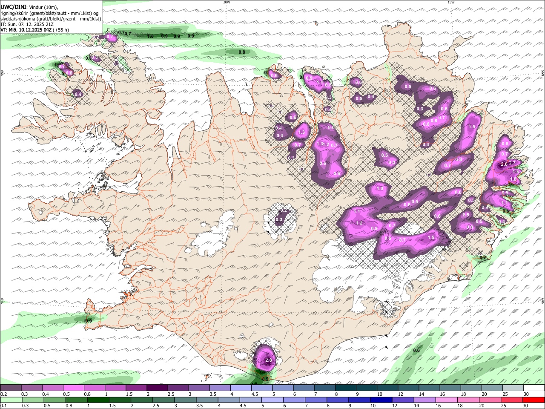The height and width of the screenshot is (409, 545).
Task: Pick the dark teal upper swatch starting at 8
Action: pyautogui.click(x=345, y=388)
